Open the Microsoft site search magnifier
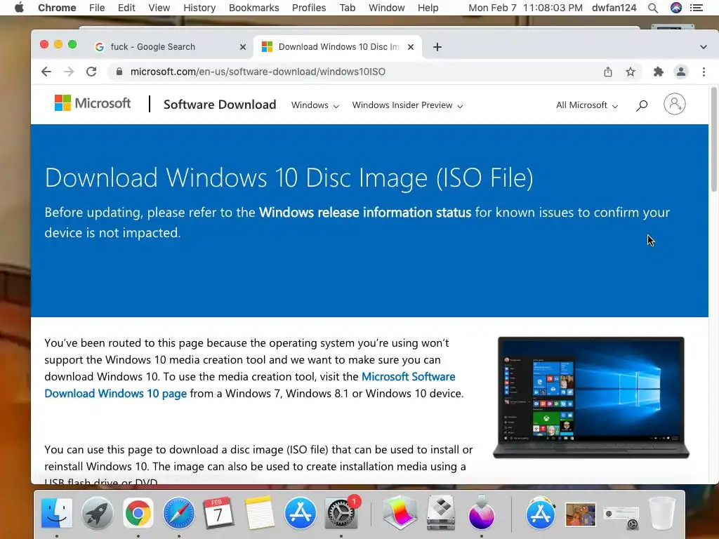Screen dimensions: 719x539 coord(642,105)
